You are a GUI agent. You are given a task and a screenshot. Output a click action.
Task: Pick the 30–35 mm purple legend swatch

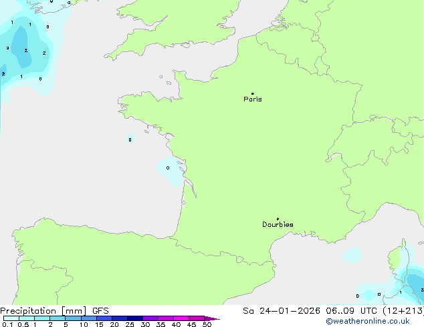(x=150, y=318)
